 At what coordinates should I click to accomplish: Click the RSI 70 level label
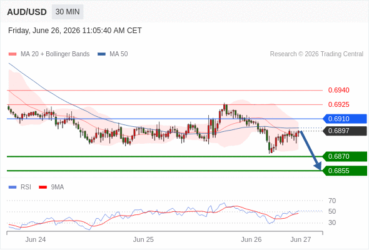332,201
